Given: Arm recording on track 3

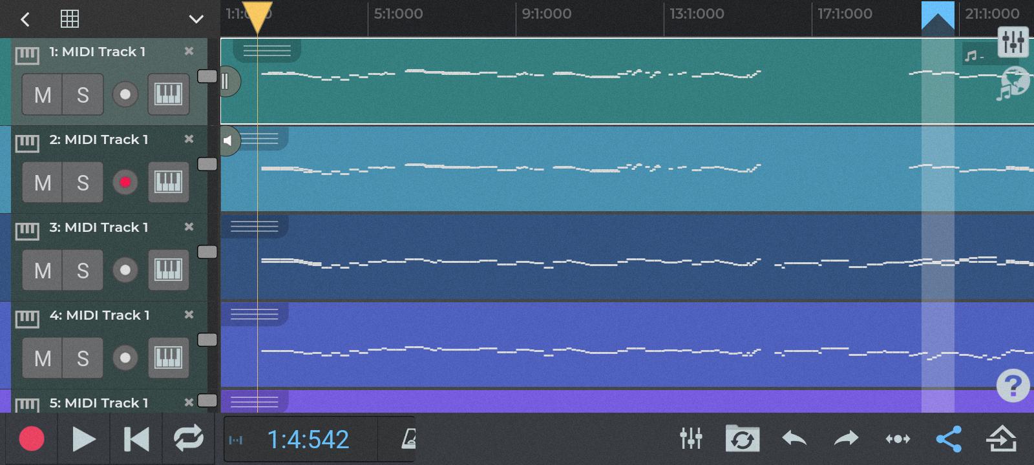Looking at the screenshot, I should point(125,270).
